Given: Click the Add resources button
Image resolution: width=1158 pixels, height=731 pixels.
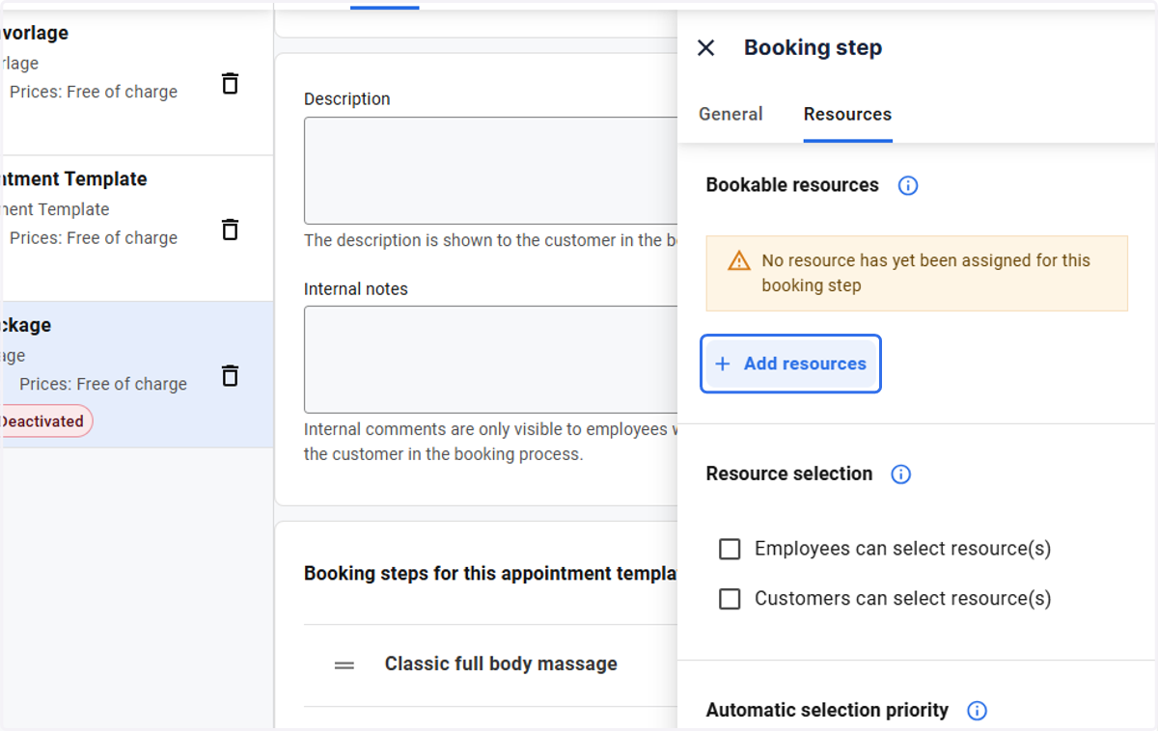Looking at the screenshot, I should coord(790,364).
